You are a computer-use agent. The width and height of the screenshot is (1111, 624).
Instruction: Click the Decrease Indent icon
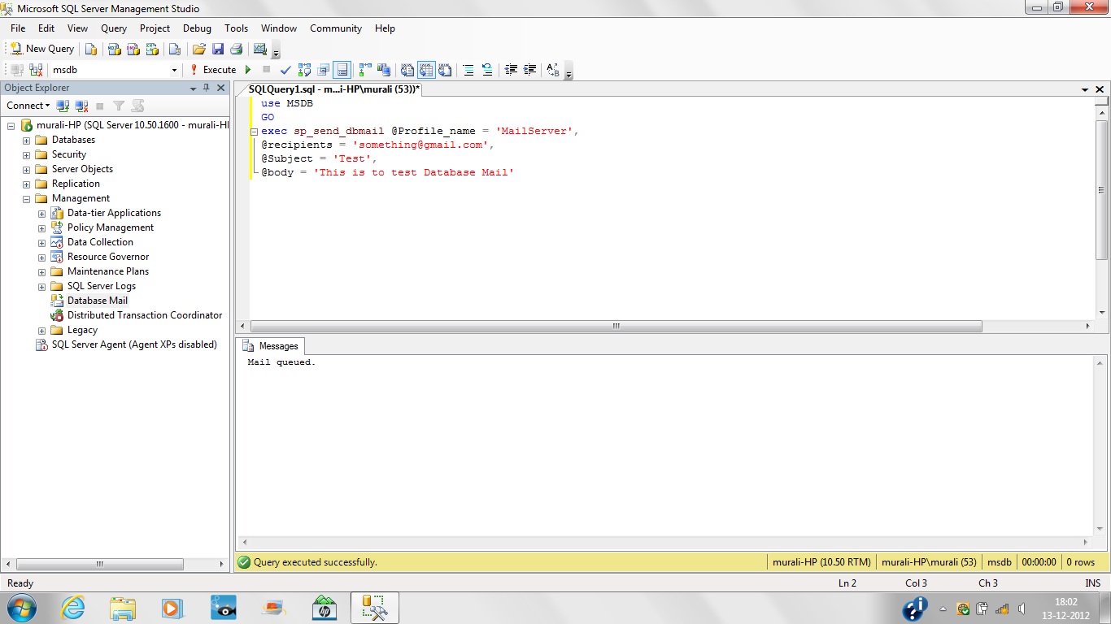[x=511, y=70]
